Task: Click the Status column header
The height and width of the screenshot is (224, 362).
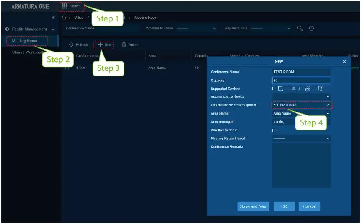Action: (x=353, y=56)
